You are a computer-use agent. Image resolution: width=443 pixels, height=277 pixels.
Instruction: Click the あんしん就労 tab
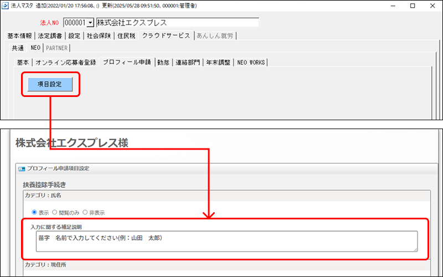[x=215, y=35]
